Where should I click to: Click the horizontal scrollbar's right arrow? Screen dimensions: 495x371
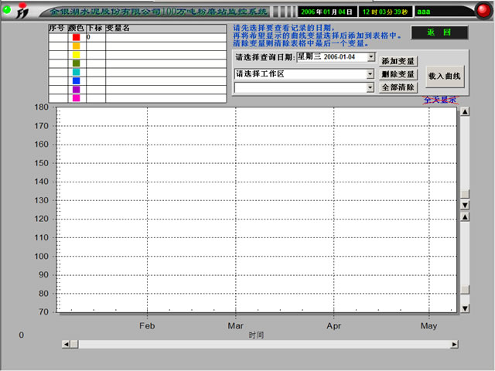point(453,344)
